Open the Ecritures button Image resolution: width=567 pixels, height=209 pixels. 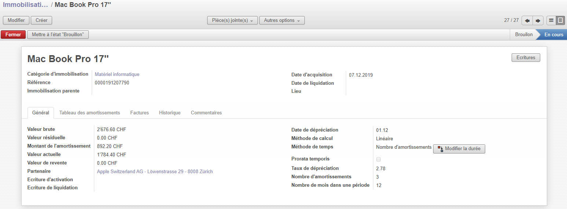(526, 57)
